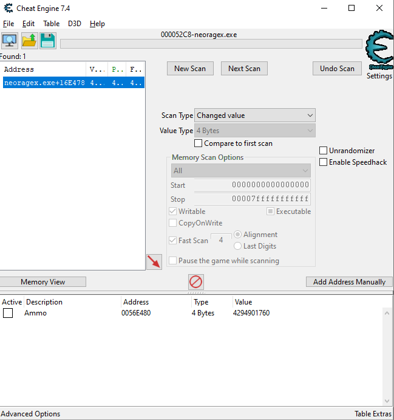The width and height of the screenshot is (394, 420).
Task: Maximize the Cheat Engine window
Action: (x=352, y=8)
